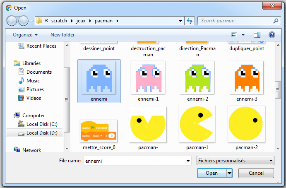This screenshot has height=188, width=286.
Task: Click navigation pane scroll up arrow
Action: click(67, 45)
